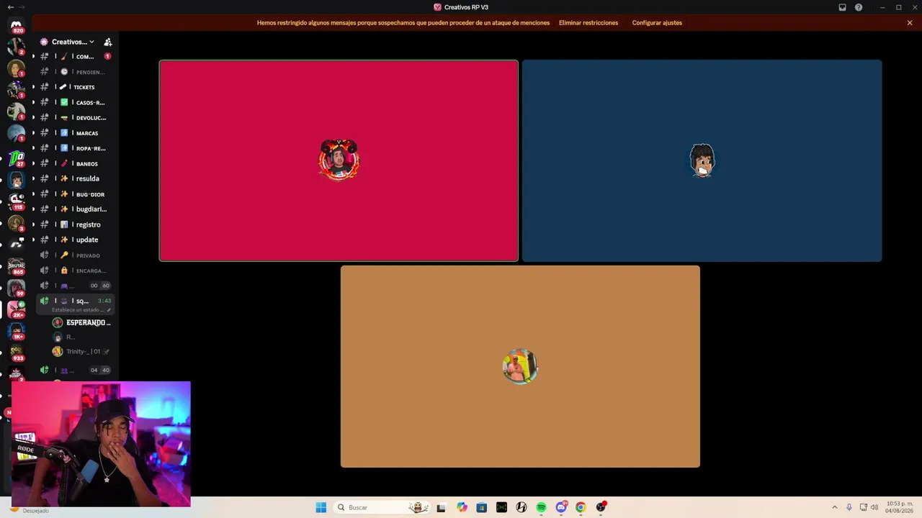Open the server icon with 933 badge
This screenshot has width=922, height=518.
(16, 353)
